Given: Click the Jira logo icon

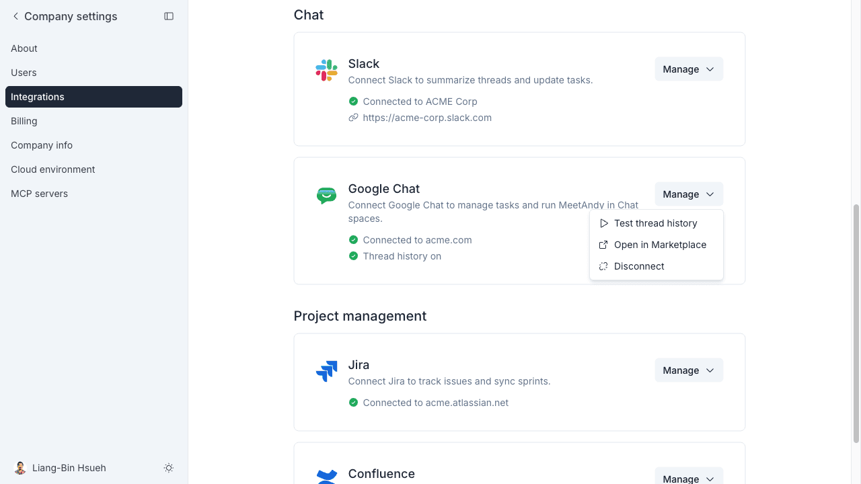Looking at the screenshot, I should [x=326, y=371].
